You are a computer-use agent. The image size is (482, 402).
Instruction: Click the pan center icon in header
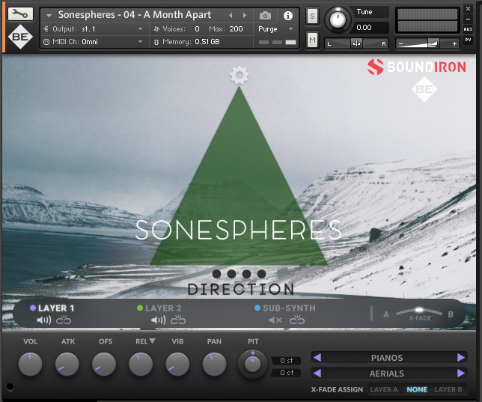tap(356, 43)
